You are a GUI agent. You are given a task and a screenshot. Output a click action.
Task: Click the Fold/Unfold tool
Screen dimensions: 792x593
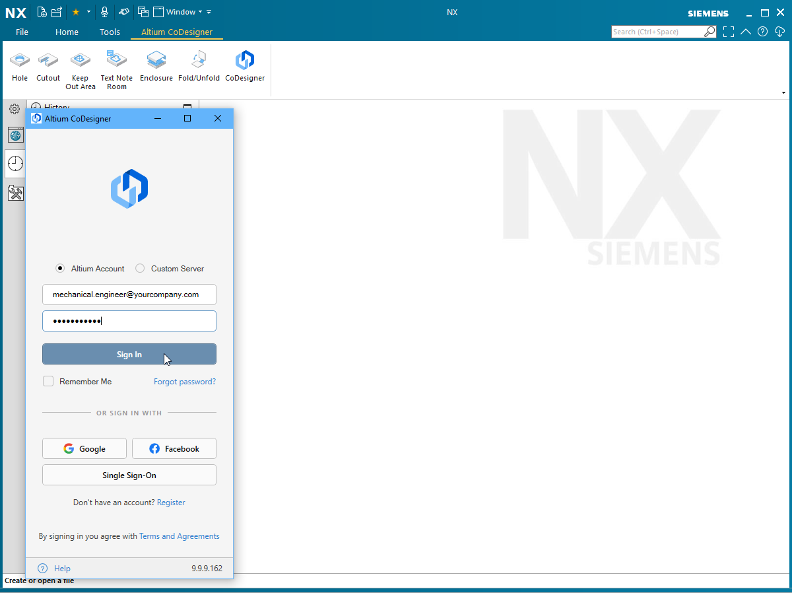coord(199,66)
